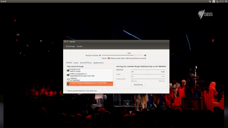Click the Fade slider handle
Viewport: 228px width, 128px height.
click(x=148, y=74)
